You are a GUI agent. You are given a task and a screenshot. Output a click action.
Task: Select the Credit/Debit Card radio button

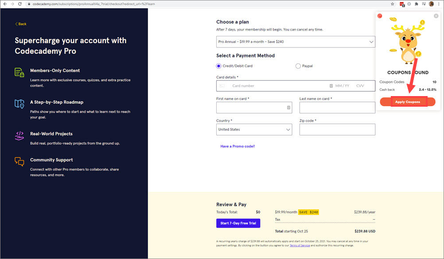click(x=218, y=66)
